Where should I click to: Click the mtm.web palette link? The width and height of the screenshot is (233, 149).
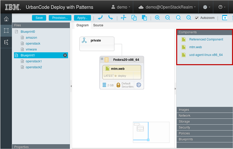195,47
